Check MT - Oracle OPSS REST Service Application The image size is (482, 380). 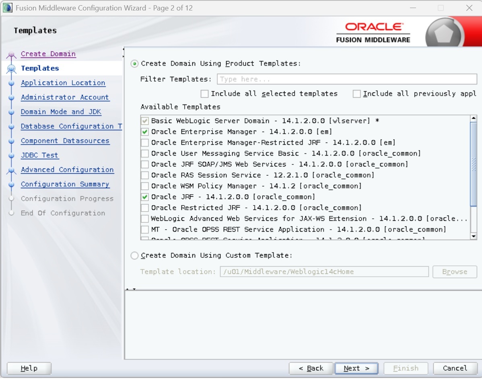pos(144,230)
